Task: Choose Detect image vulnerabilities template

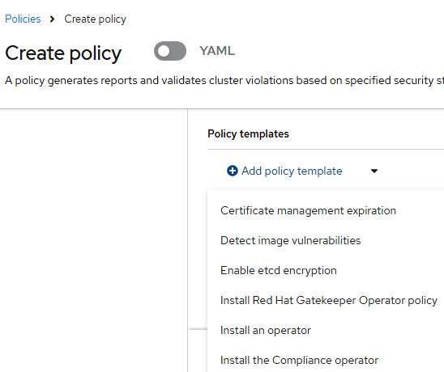Action: click(291, 240)
